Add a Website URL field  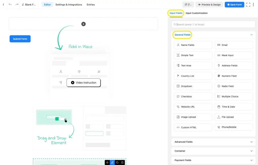(193, 107)
